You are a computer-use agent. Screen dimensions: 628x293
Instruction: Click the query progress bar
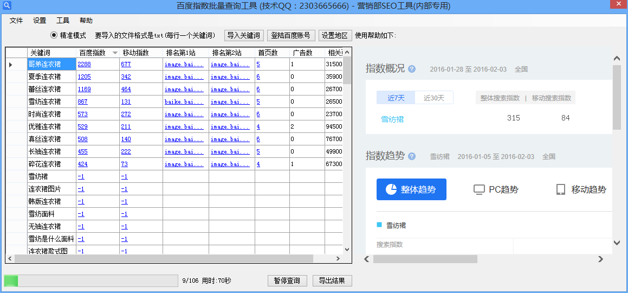coord(91,281)
